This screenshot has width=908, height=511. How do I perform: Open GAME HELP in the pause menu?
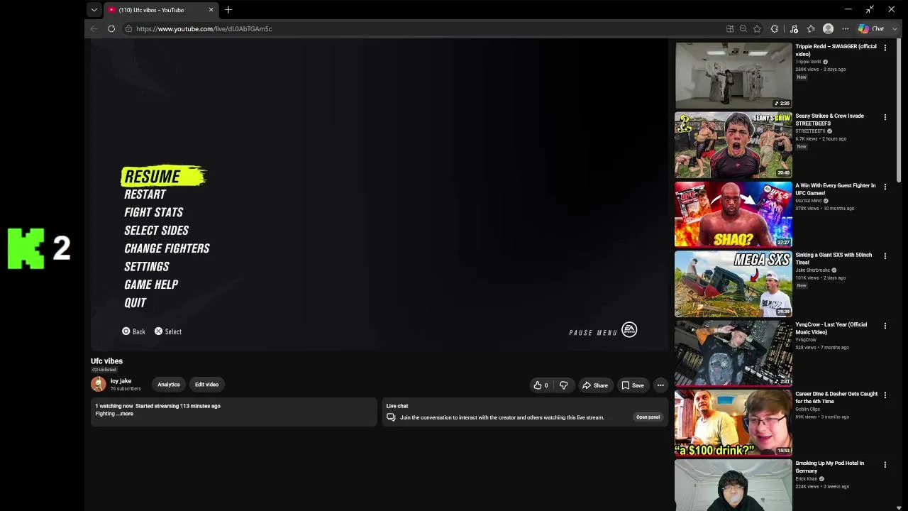tap(151, 285)
